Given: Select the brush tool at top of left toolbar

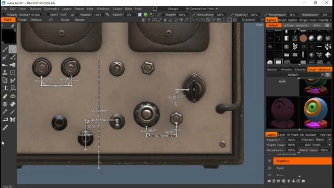Looking at the screenshot, I should click(x=5, y=50).
